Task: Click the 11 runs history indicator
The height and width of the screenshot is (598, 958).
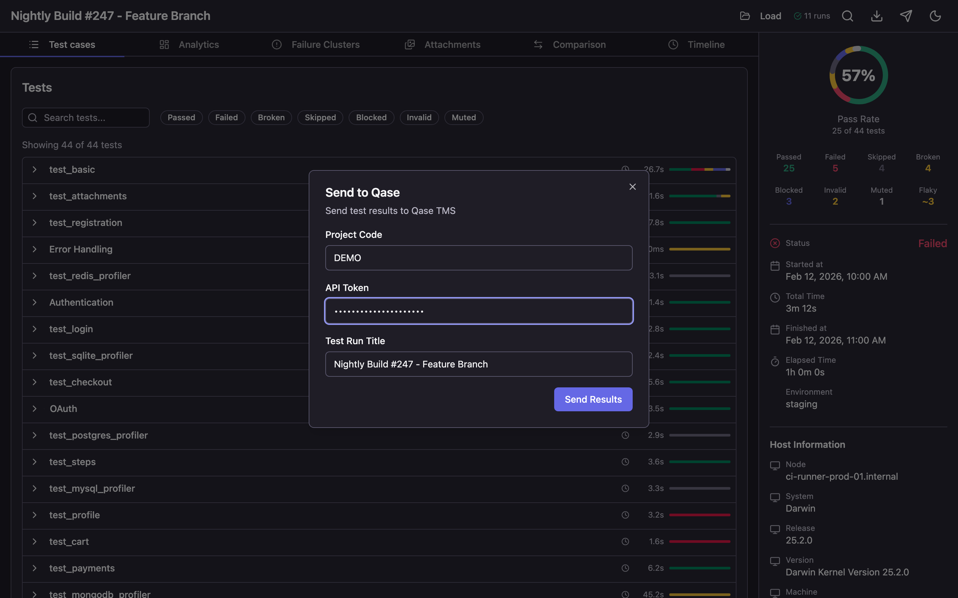Action: [812, 16]
